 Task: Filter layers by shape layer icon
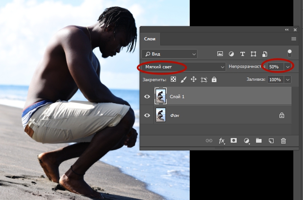(x=253, y=54)
